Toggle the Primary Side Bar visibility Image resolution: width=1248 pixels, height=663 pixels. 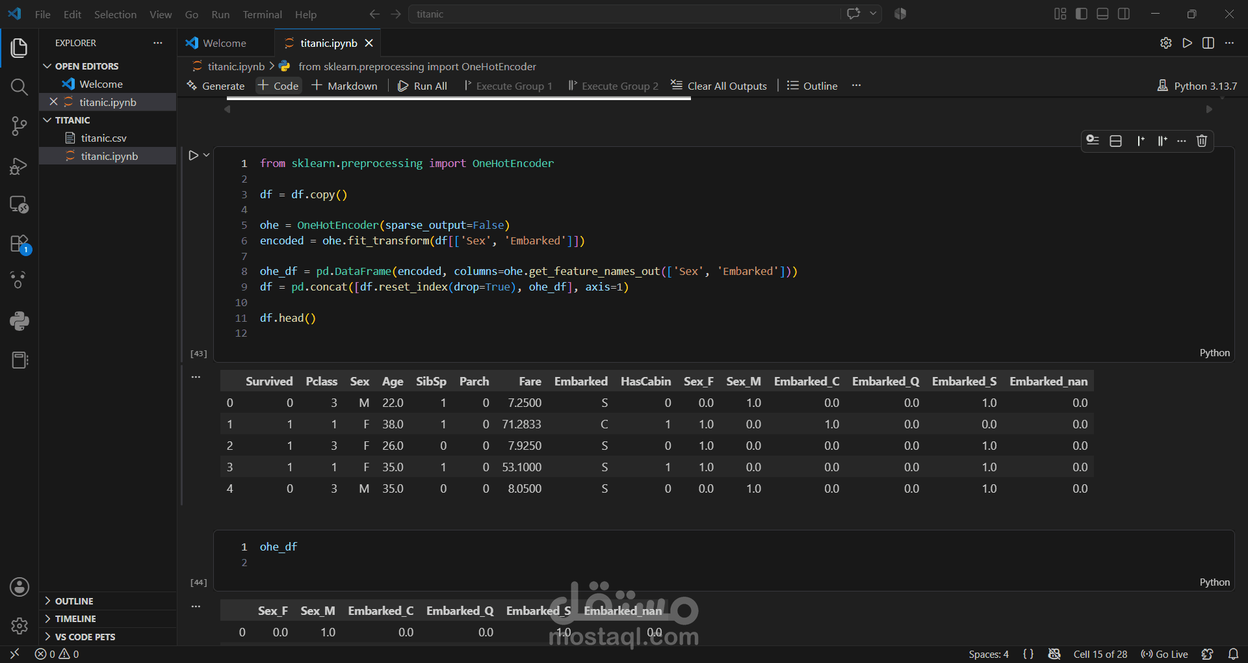[1082, 14]
